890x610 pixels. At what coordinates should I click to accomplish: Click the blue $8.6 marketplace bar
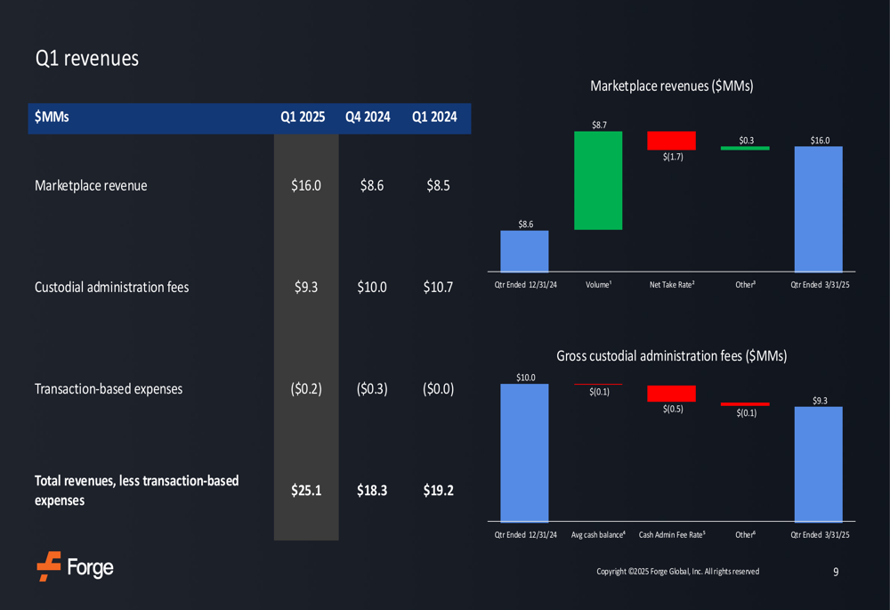[524, 251]
